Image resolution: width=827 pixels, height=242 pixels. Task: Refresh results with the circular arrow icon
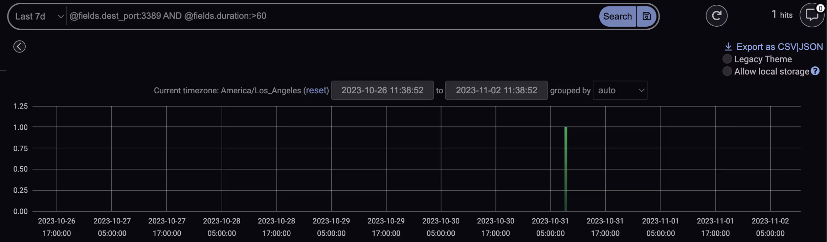pos(716,16)
